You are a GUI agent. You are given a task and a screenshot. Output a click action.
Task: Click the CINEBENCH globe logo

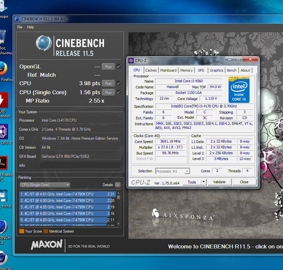pos(44,43)
